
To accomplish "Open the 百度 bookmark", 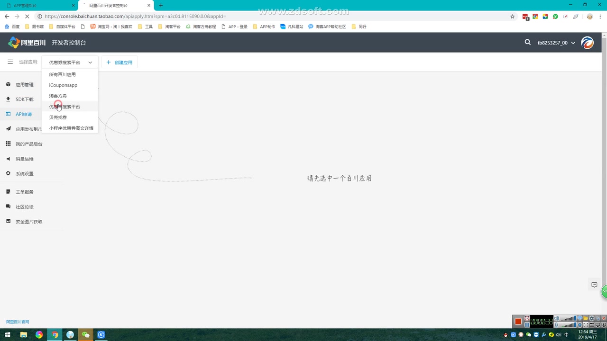I will coord(12,27).
